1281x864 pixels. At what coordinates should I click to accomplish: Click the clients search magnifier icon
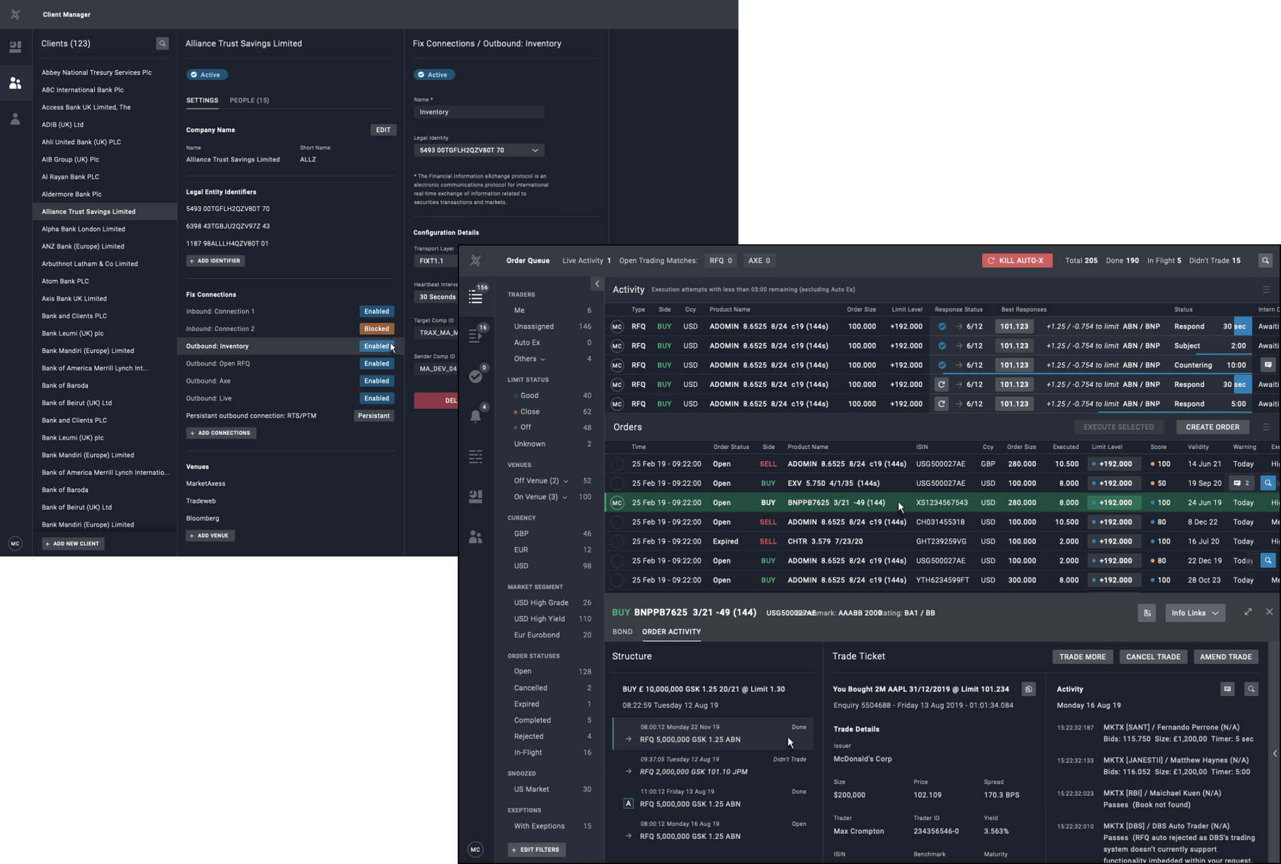point(162,43)
